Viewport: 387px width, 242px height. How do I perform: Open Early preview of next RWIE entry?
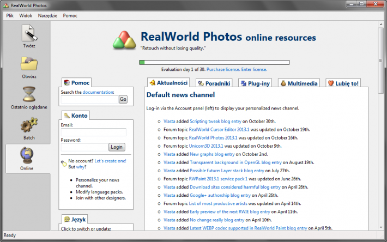(230, 211)
